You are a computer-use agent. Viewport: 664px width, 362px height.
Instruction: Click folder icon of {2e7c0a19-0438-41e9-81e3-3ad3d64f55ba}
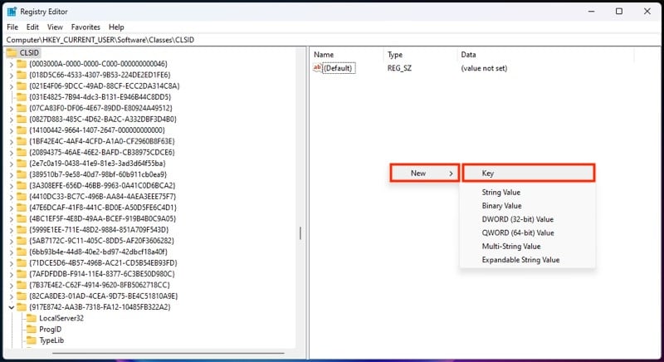[22, 163]
